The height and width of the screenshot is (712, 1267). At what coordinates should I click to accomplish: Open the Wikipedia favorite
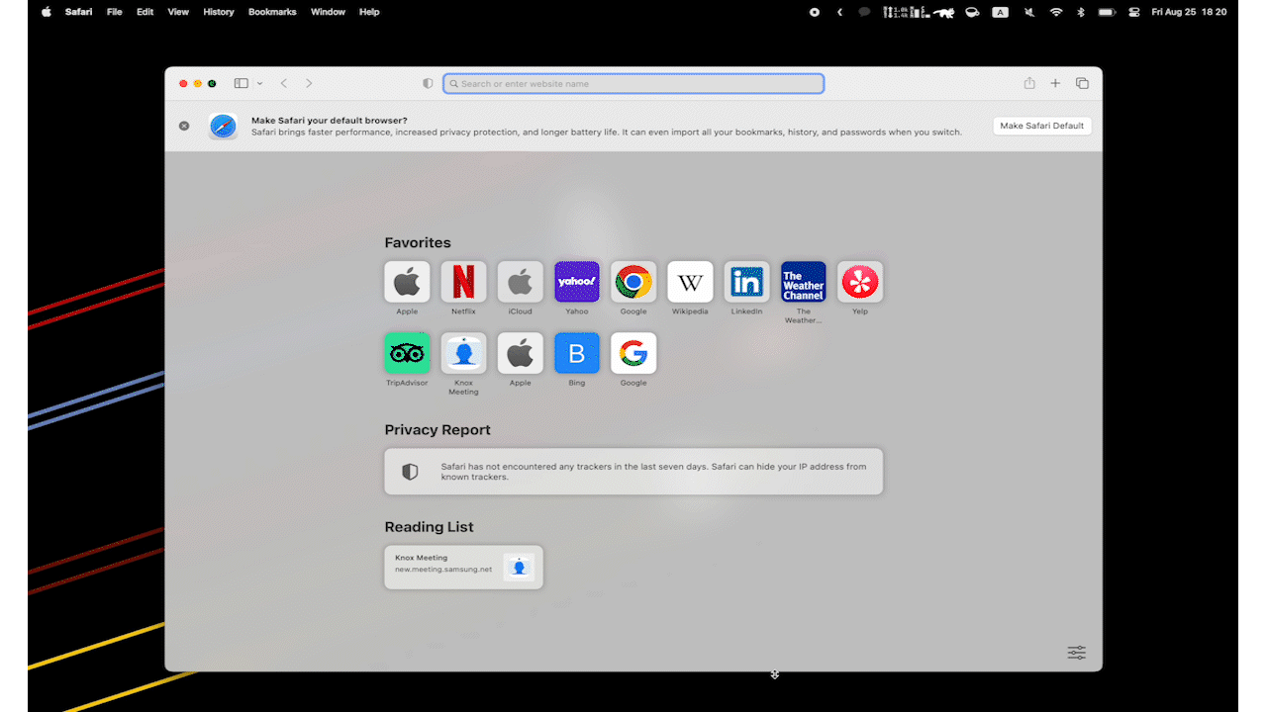[x=690, y=282]
